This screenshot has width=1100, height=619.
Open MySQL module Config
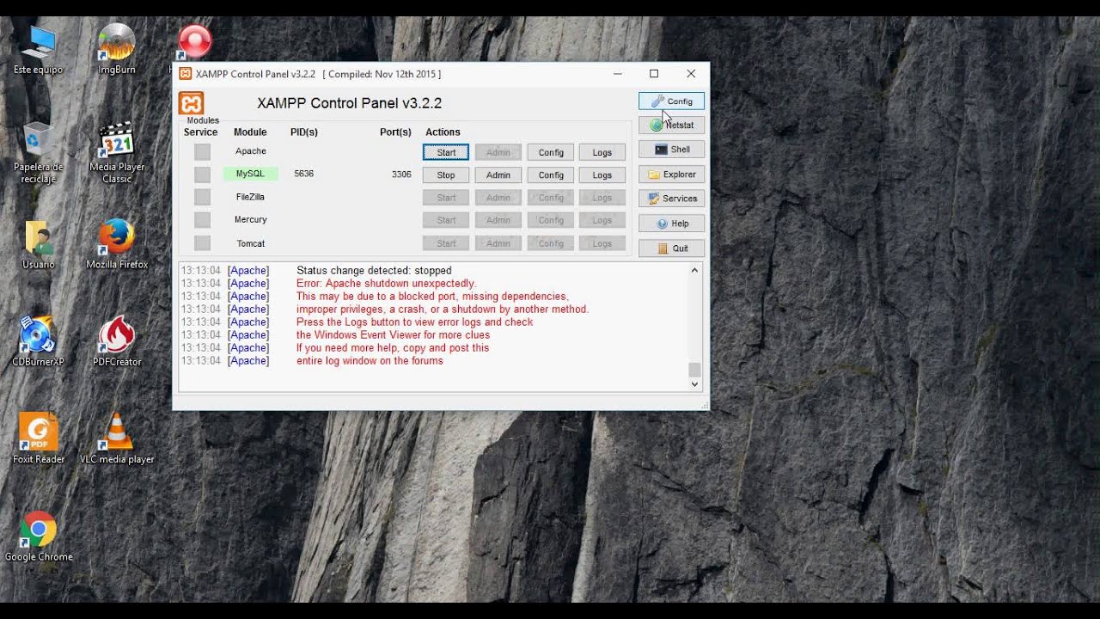click(551, 175)
